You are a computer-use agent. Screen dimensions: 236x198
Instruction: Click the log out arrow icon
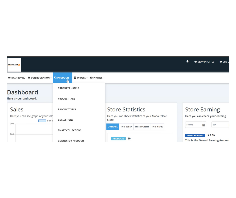pos(221,62)
